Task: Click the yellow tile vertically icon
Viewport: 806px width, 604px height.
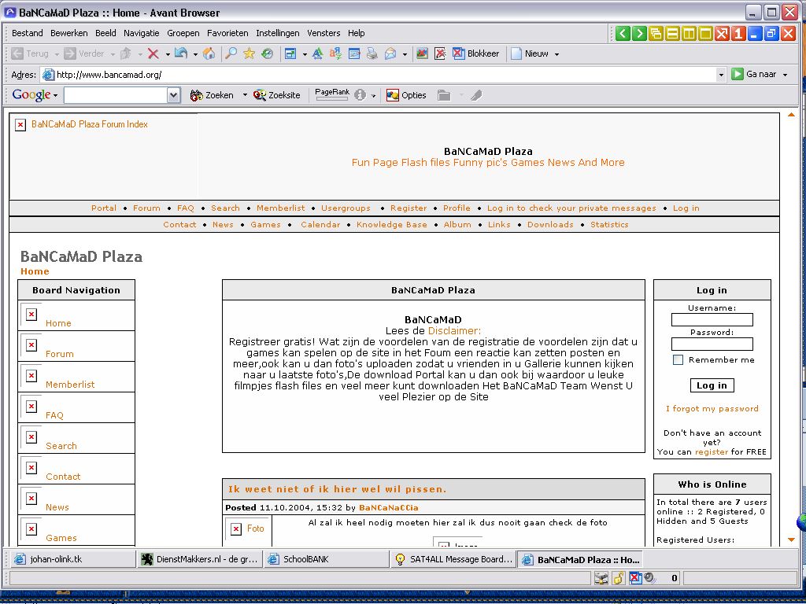Action: point(689,34)
